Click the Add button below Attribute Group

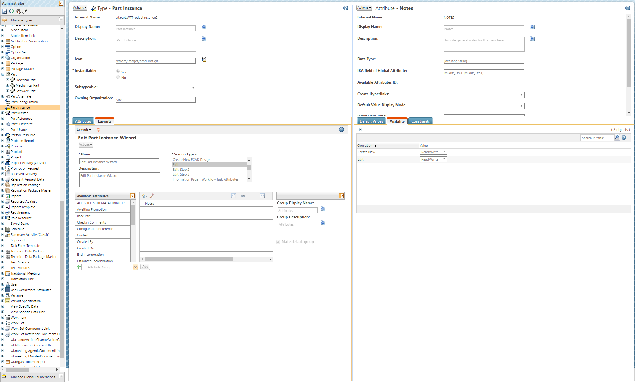click(x=145, y=267)
